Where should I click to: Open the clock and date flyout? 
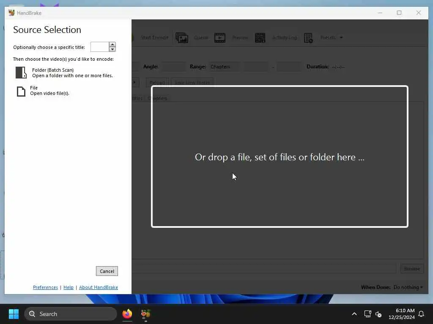(x=402, y=314)
